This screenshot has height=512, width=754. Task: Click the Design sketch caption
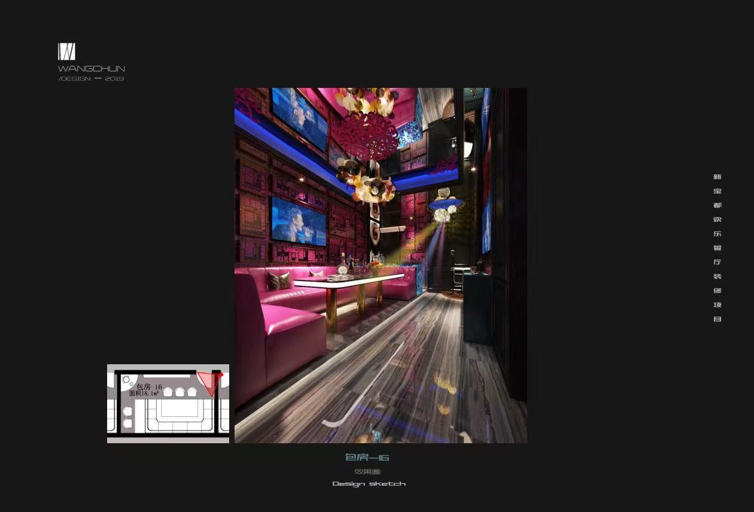[369, 484]
